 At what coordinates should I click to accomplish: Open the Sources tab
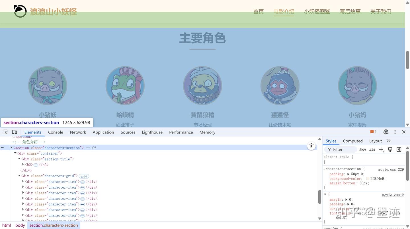[128, 132]
